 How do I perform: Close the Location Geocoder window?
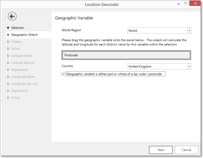click(x=195, y=3)
